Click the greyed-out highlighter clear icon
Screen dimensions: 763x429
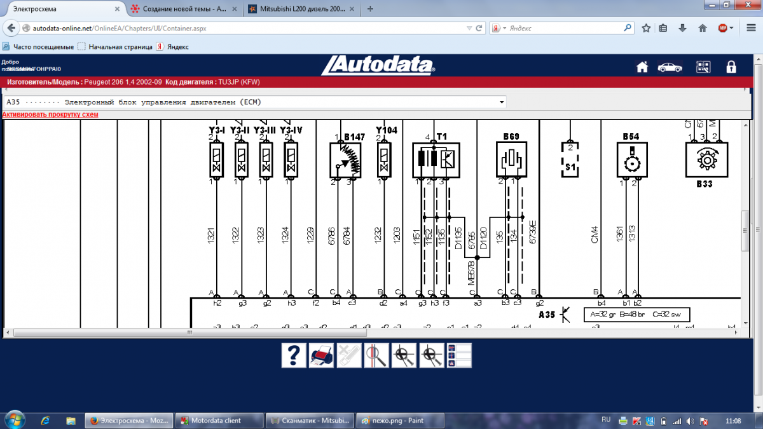pyautogui.click(x=348, y=355)
